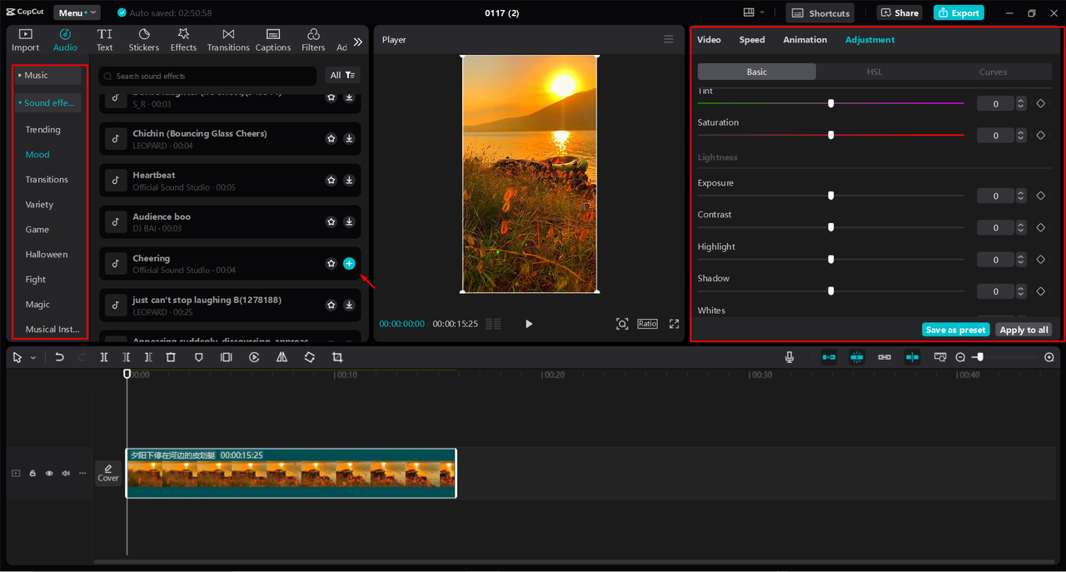
Task: Click the Crop tool icon
Action: tap(337, 357)
